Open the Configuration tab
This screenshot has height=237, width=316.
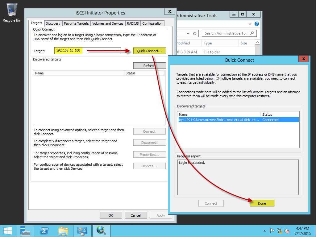click(152, 23)
